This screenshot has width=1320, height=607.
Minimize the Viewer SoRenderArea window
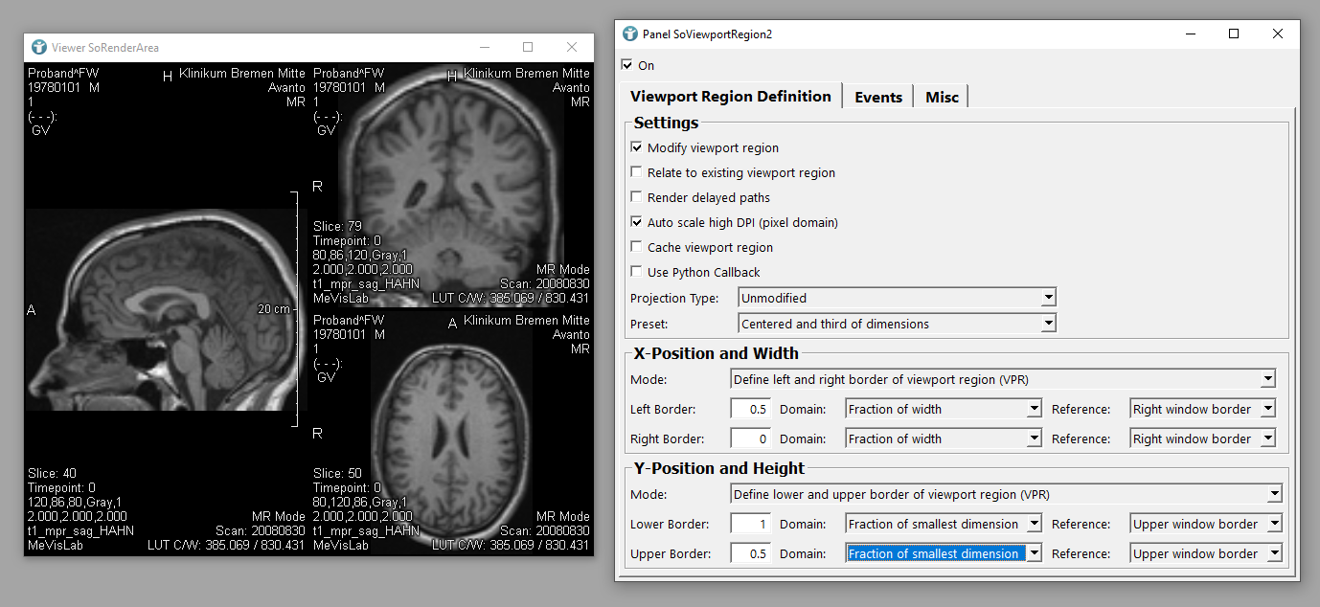[x=484, y=47]
